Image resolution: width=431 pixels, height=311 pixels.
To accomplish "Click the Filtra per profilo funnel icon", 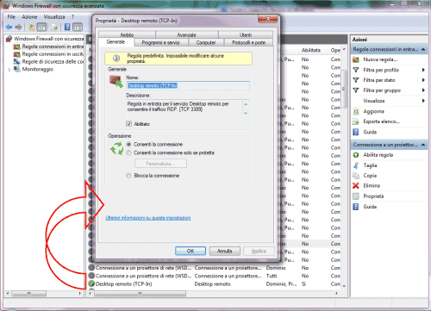I will click(x=356, y=70).
